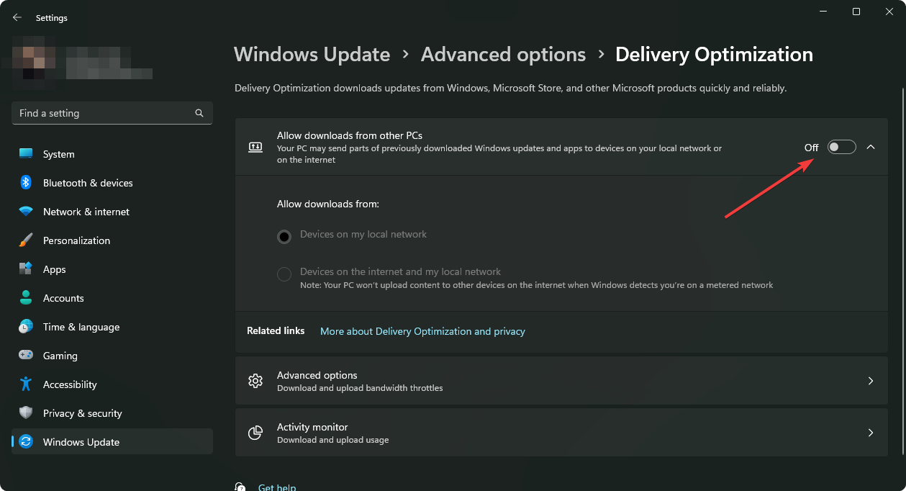The width and height of the screenshot is (906, 491).
Task: Click the Activity monitor pie chart icon
Action: point(255,433)
